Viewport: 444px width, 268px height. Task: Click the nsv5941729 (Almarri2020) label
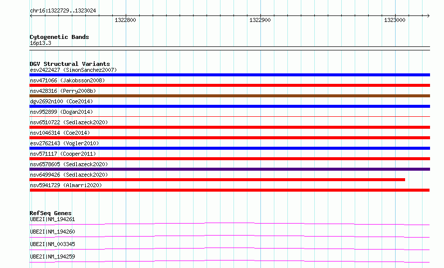(x=66, y=185)
